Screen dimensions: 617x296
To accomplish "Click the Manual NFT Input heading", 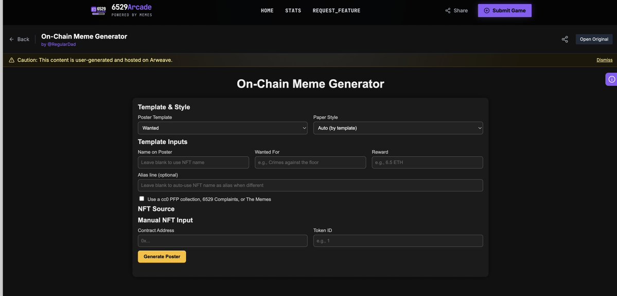I will pyautogui.click(x=165, y=220).
